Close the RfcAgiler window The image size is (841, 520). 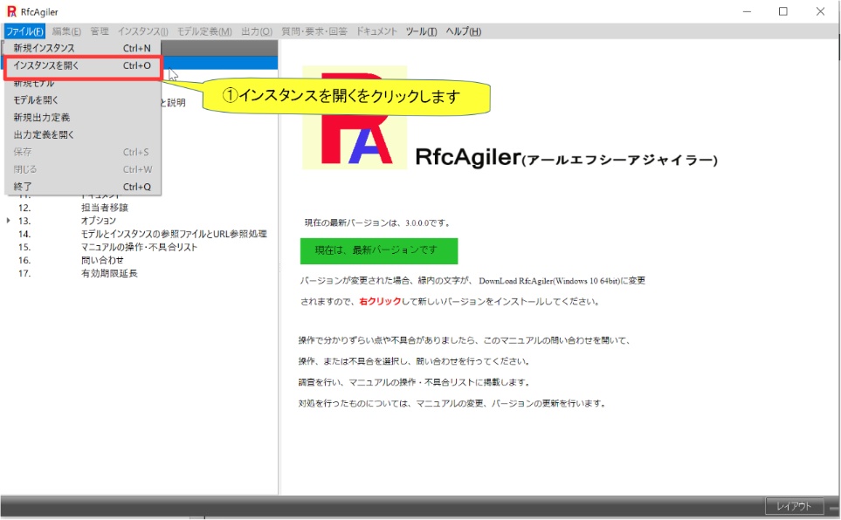(820, 11)
